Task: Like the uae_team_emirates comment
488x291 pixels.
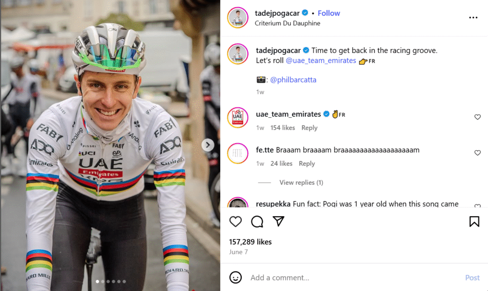Action: (478, 117)
